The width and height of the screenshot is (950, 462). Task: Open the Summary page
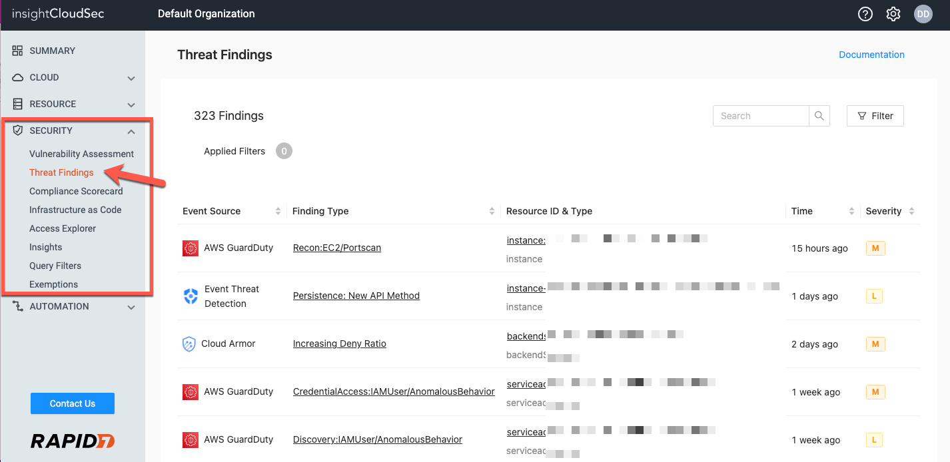pyautogui.click(x=53, y=51)
